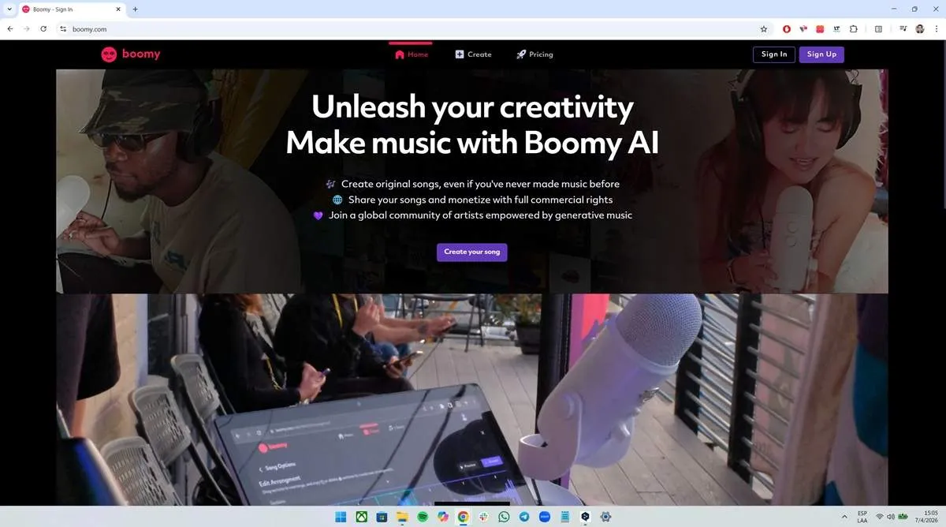Click the pink square extension icon
Image resolution: width=946 pixels, height=527 pixels.
[820, 29]
